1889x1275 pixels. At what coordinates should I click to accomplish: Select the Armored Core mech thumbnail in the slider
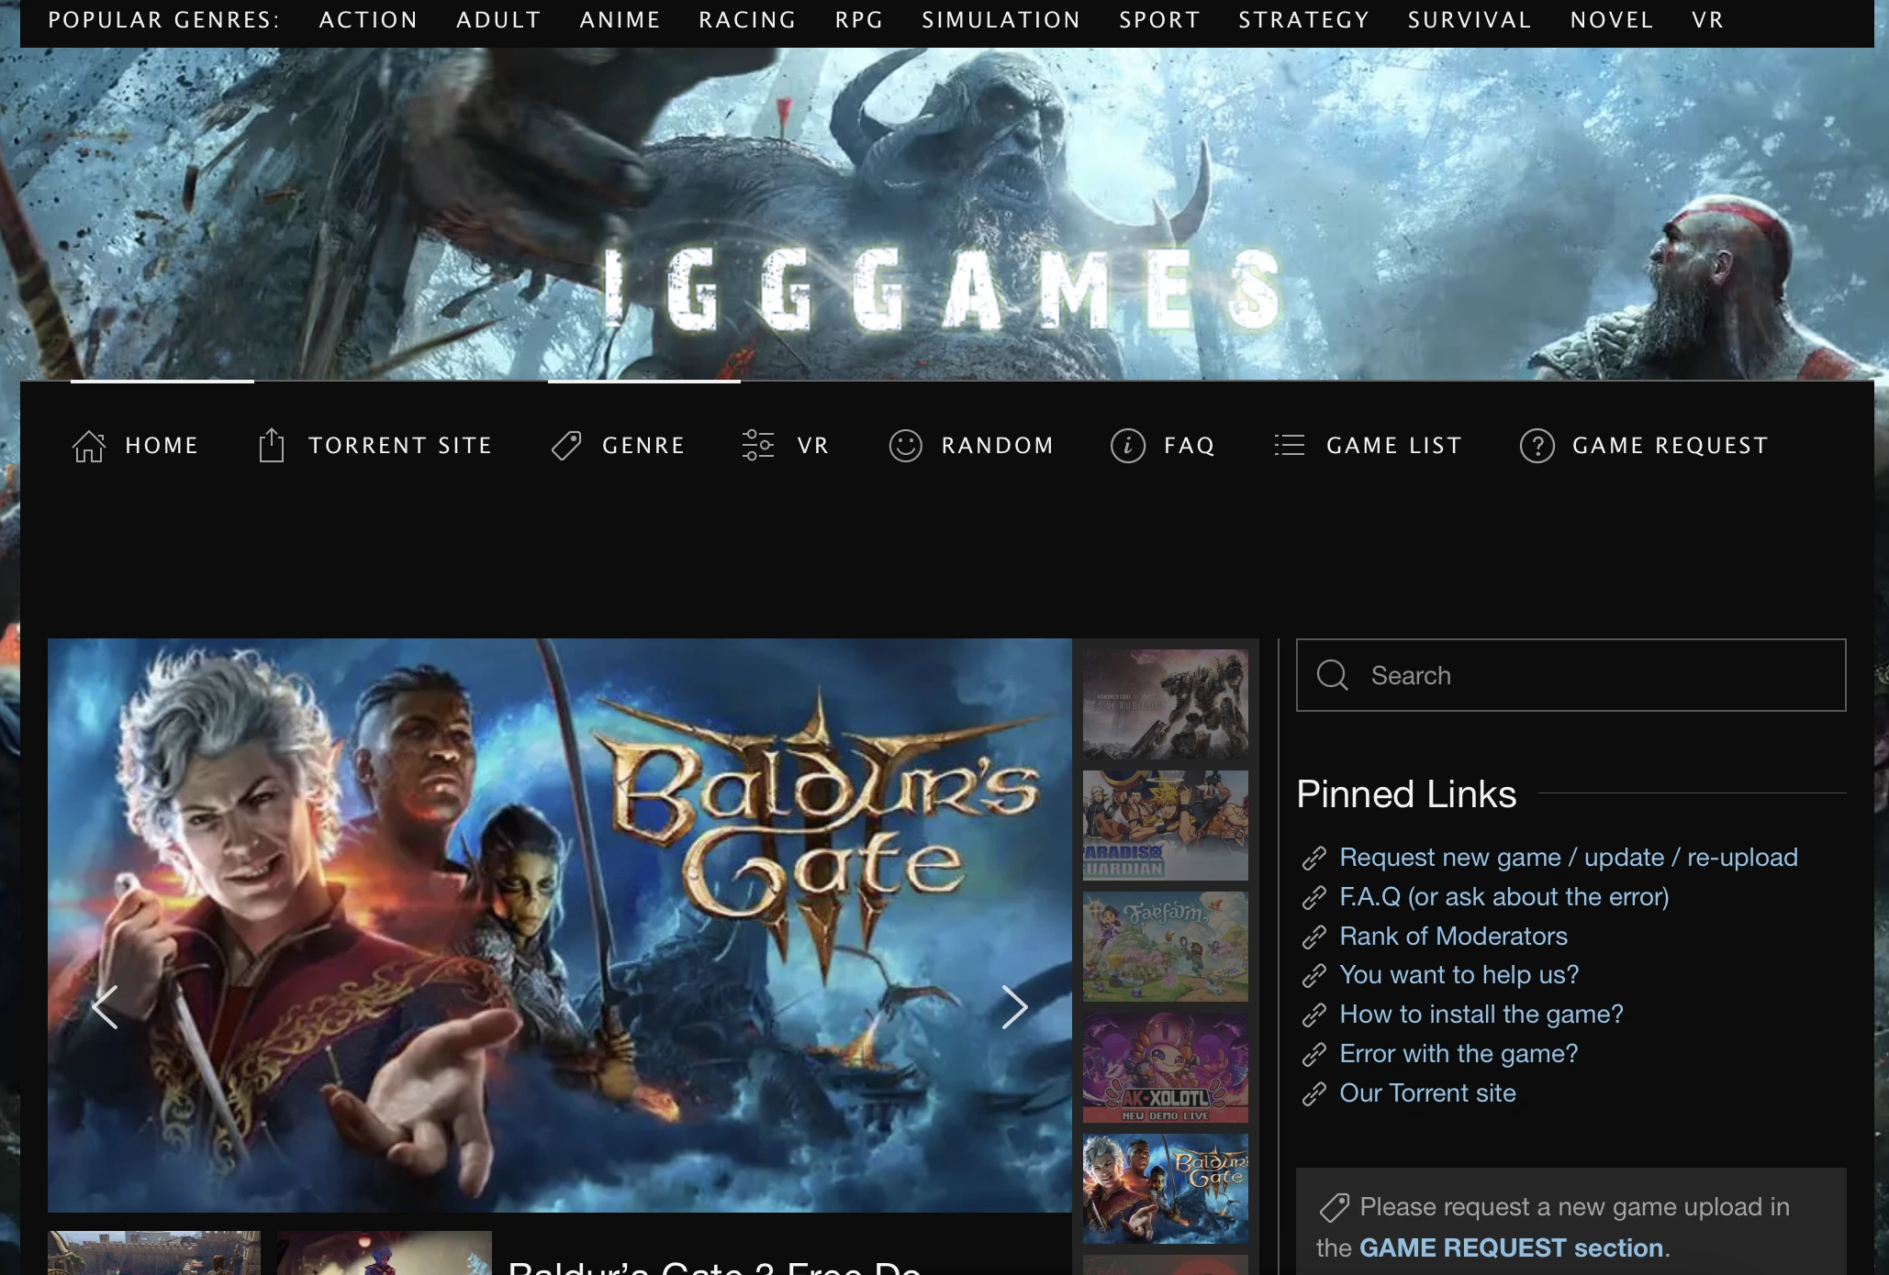(1166, 704)
